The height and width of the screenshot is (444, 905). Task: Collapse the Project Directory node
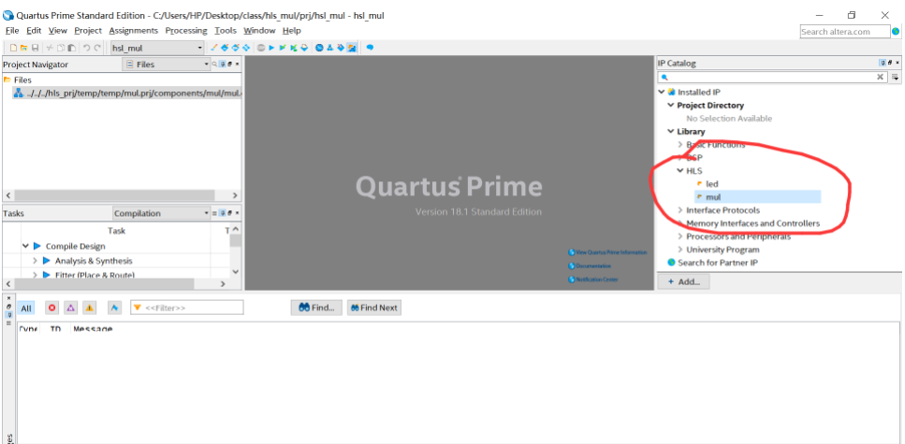tap(671, 105)
